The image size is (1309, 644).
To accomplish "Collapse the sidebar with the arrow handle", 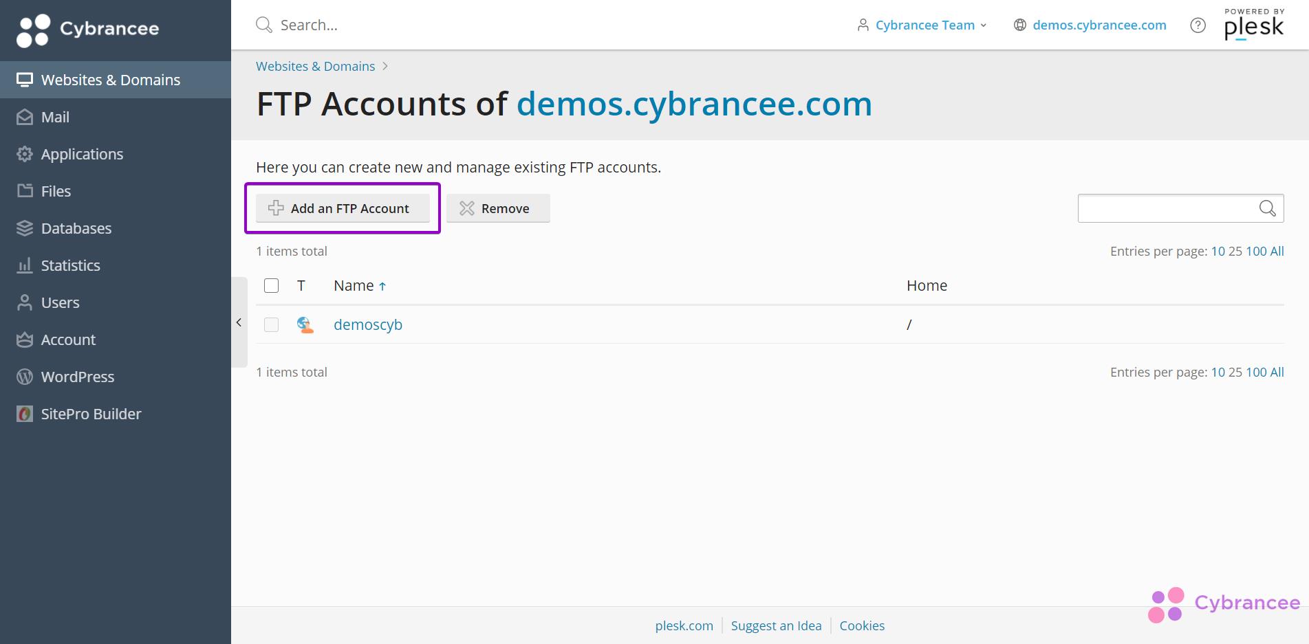I will [239, 322].
